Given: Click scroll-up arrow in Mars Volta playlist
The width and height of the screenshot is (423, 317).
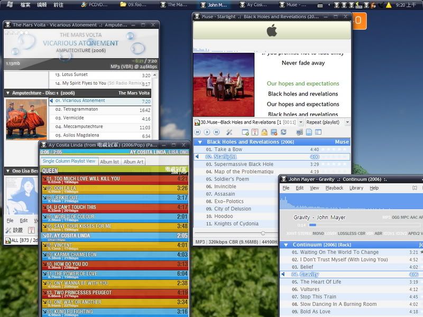Looking at the screenshot, I should tap(154, 75).
